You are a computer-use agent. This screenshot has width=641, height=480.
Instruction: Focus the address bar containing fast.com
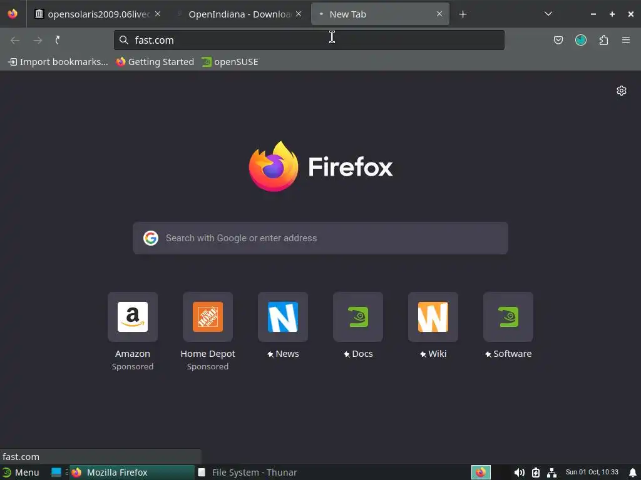309,40
